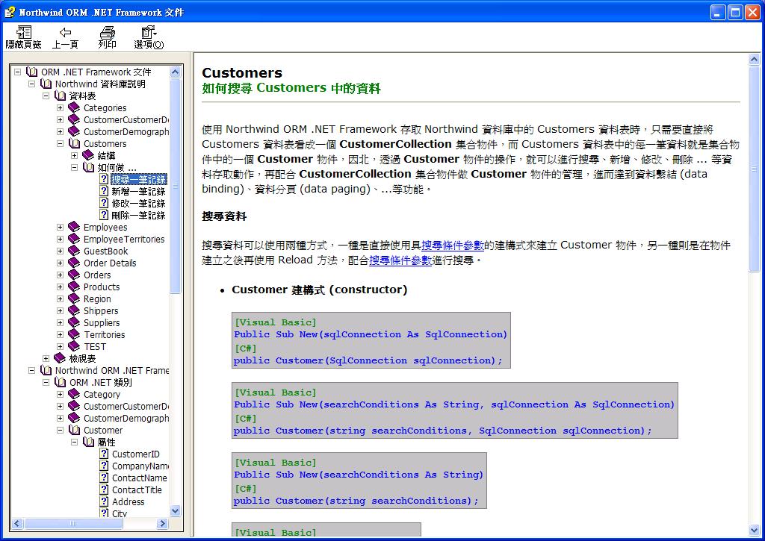Close the Northwind ORM help window
Image resolution: width=765 pixels, height=541 pixels.
[752, 12]
